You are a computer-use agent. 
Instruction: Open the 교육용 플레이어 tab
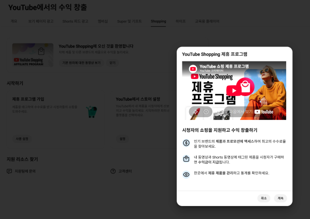coord(207,21)
